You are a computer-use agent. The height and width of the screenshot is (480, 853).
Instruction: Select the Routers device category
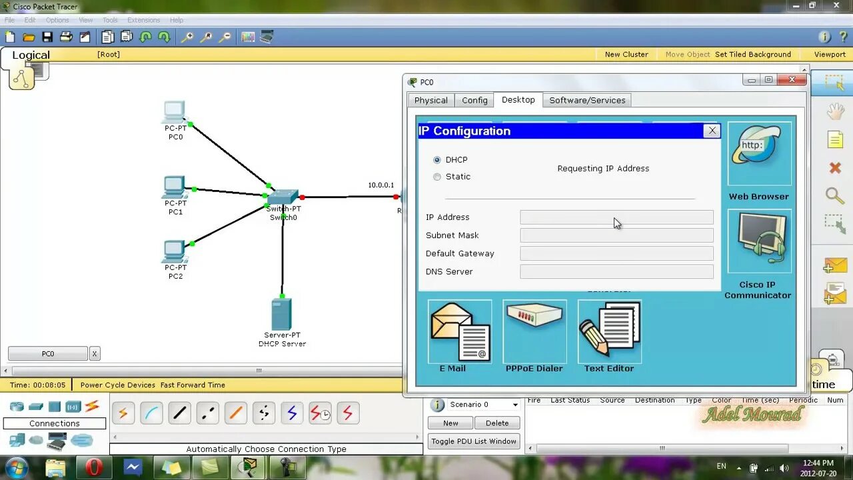point(17,407)
